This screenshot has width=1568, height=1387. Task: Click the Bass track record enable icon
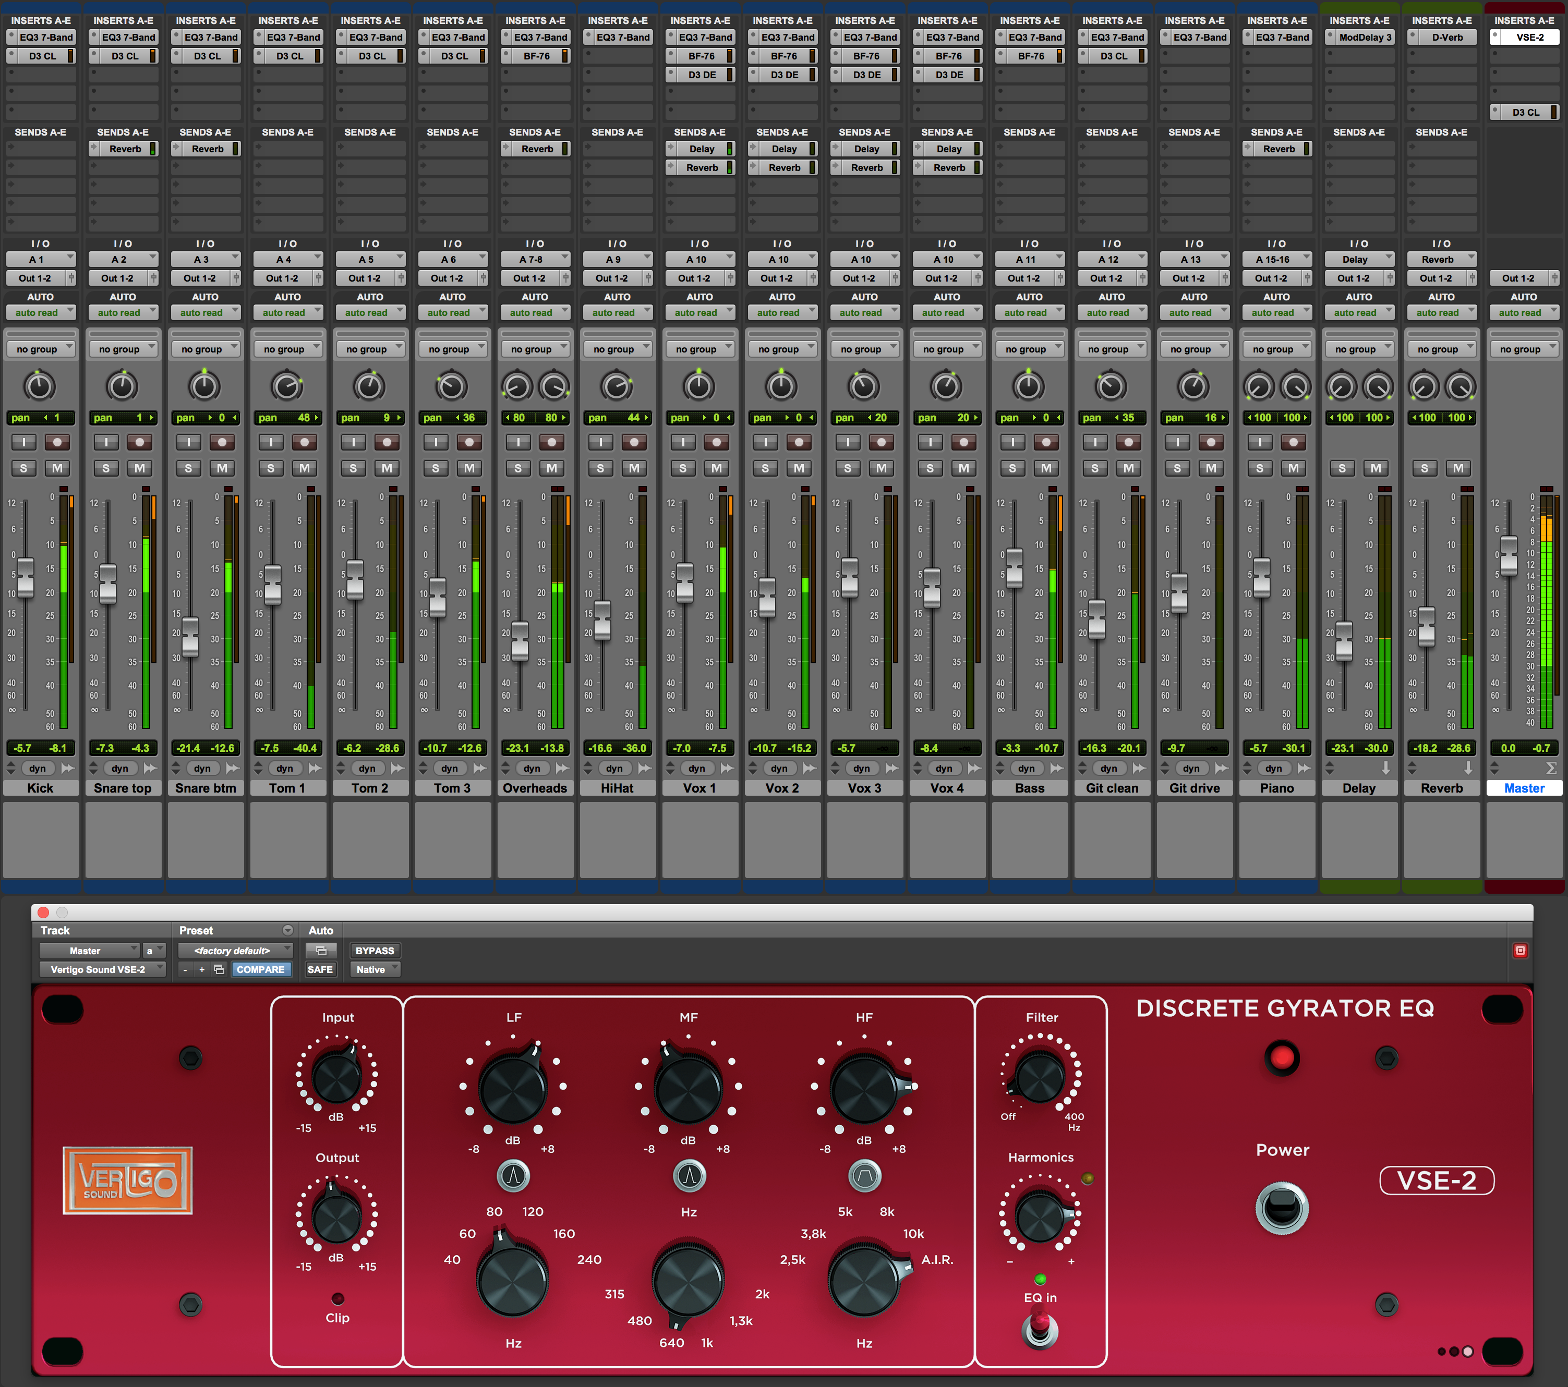(x=1045, y=442)
